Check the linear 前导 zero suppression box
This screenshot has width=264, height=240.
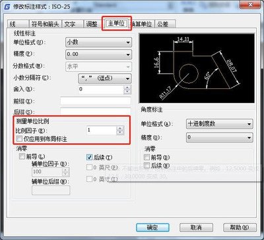tap(22, 157)
